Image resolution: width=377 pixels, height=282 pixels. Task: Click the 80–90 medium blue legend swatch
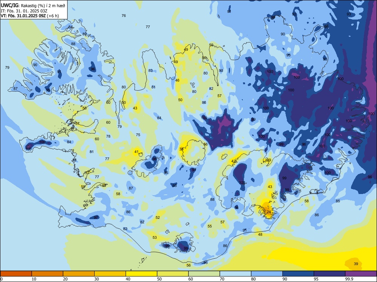[267, 274]
